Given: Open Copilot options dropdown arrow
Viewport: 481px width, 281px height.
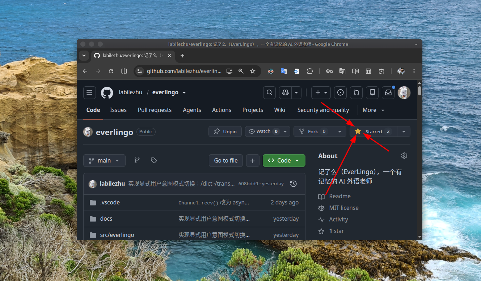Looking at the screenshot, I should click(x=296, y=92).
